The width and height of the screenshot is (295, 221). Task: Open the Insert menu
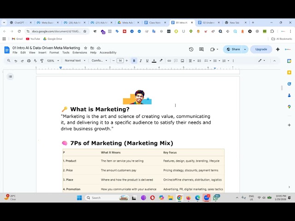tap(42, 52)
